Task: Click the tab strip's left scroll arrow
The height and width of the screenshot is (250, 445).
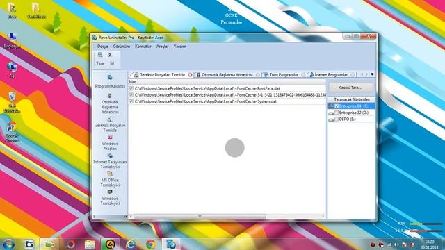Action: click(362, 74)
